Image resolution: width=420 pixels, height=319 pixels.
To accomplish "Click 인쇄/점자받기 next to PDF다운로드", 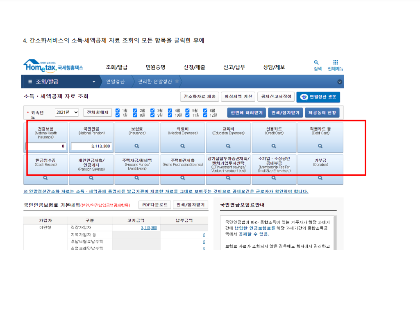I will [191, 205].
